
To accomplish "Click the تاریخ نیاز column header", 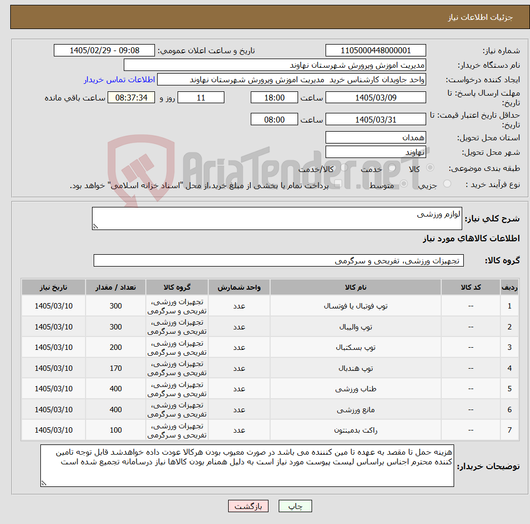I will 53,288.
